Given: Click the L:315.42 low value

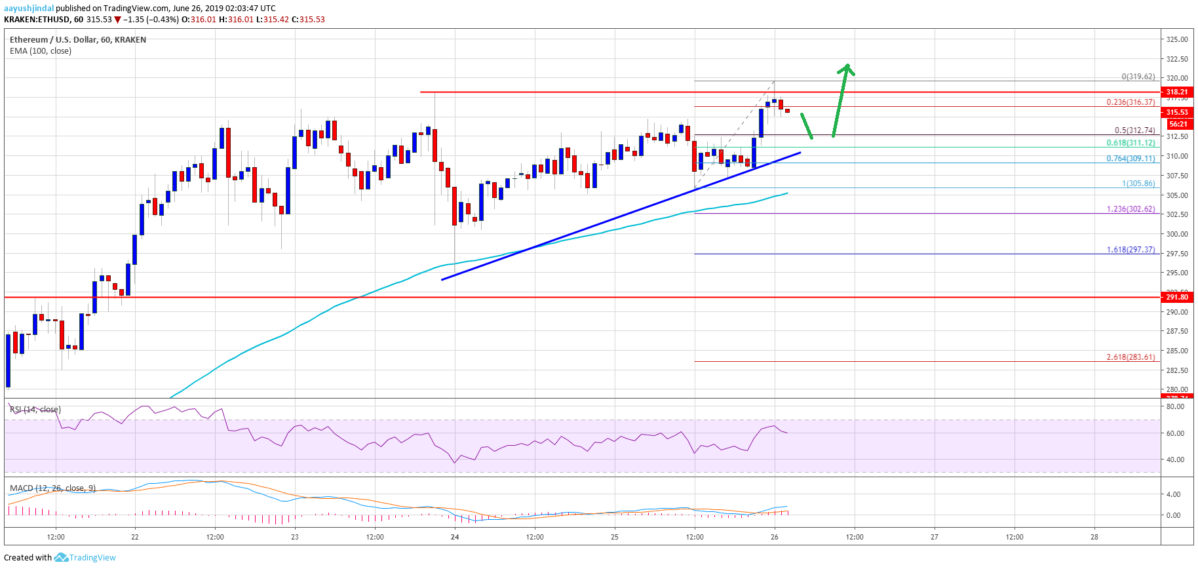Looking at the screenshot, I should point(273,20).
